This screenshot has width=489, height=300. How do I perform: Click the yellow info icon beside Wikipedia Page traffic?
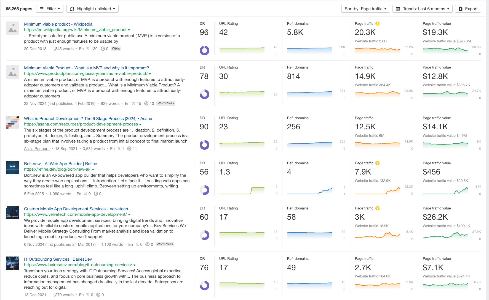pyautogui.click(x=378, y=24)
